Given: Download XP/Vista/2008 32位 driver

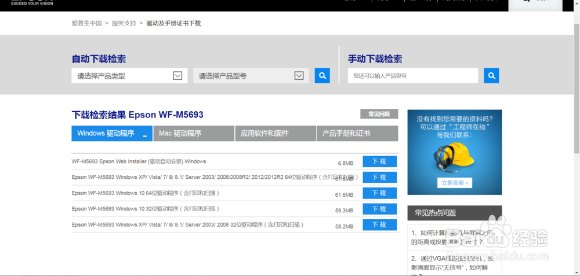Looking at the screenshot, I should tap(379, 225).
